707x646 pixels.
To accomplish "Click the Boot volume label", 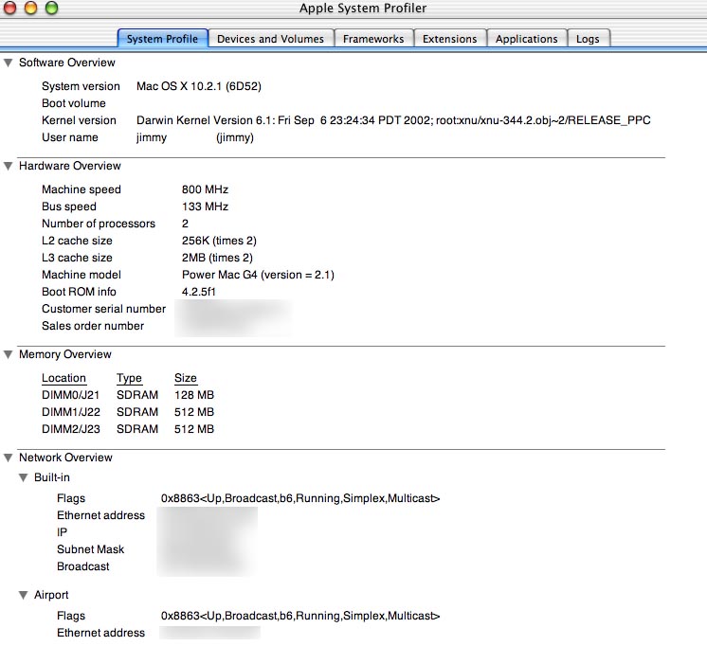I will coord(74,103).
